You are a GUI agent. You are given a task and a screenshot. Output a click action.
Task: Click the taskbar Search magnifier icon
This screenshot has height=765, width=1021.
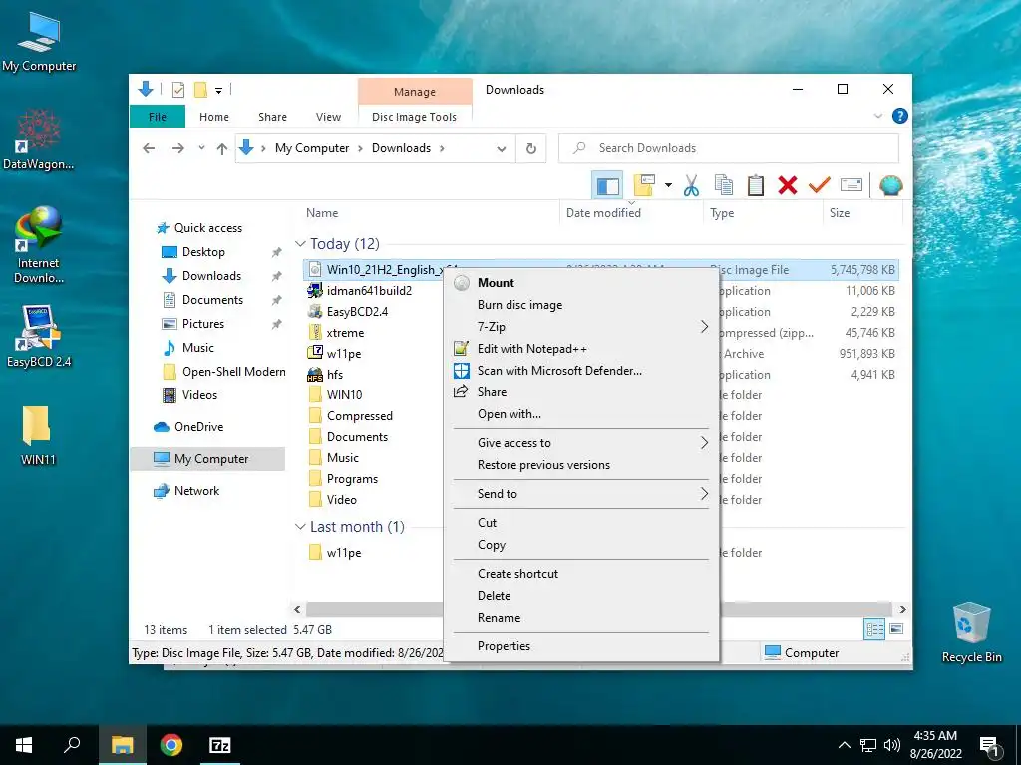(x=72, y=745)
